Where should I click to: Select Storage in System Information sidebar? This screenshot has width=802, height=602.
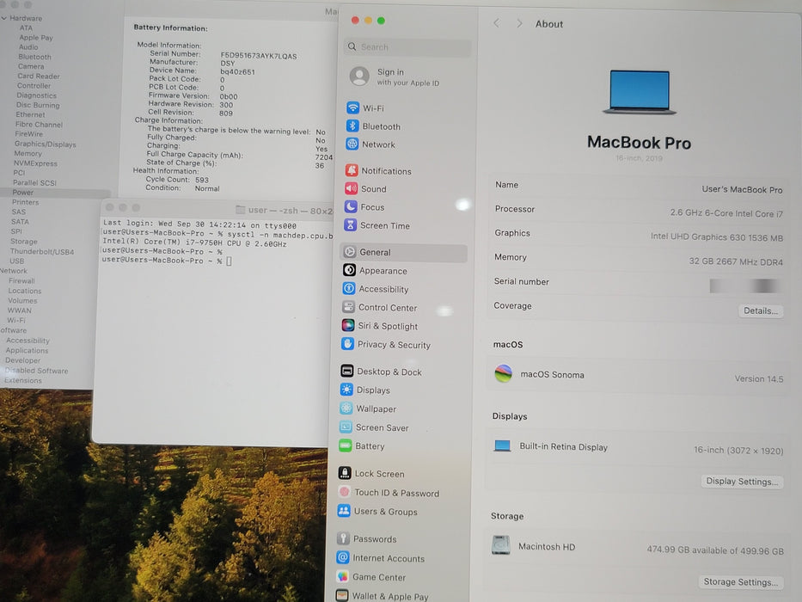pyautogui.click(x=24, y=241)
